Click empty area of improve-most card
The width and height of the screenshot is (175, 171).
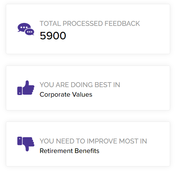pyautogui.click(x=134, y=157)
